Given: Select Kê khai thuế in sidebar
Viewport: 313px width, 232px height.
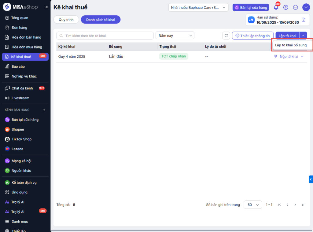Looking at the screenshot, I should 25,57.
